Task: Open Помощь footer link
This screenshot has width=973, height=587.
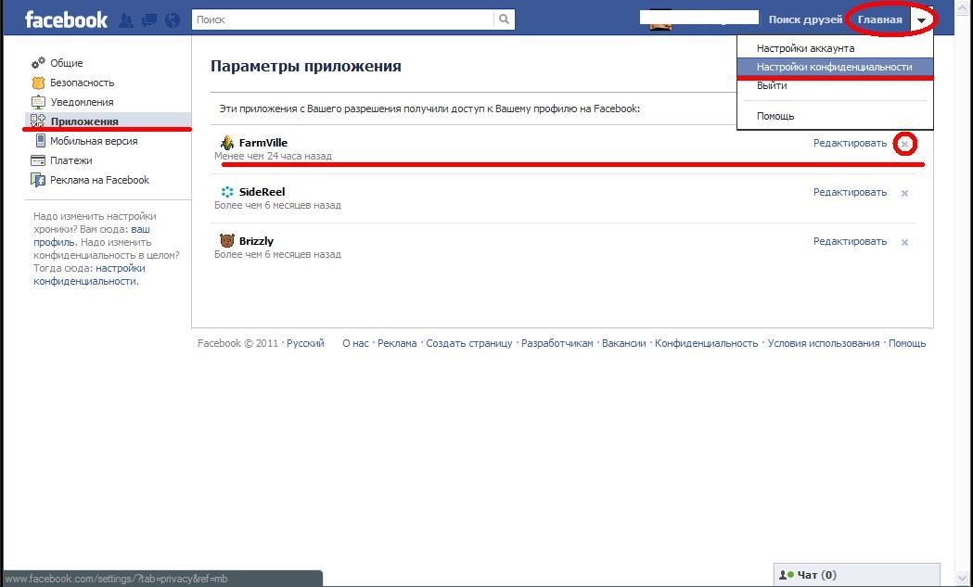Action: click(907, 343)
